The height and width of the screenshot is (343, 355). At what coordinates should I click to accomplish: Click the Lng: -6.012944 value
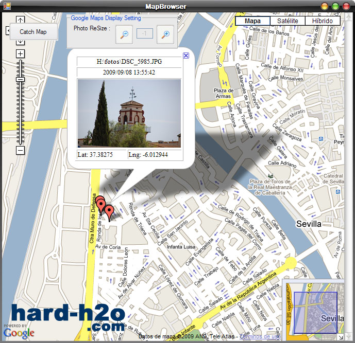click(148, 155)
